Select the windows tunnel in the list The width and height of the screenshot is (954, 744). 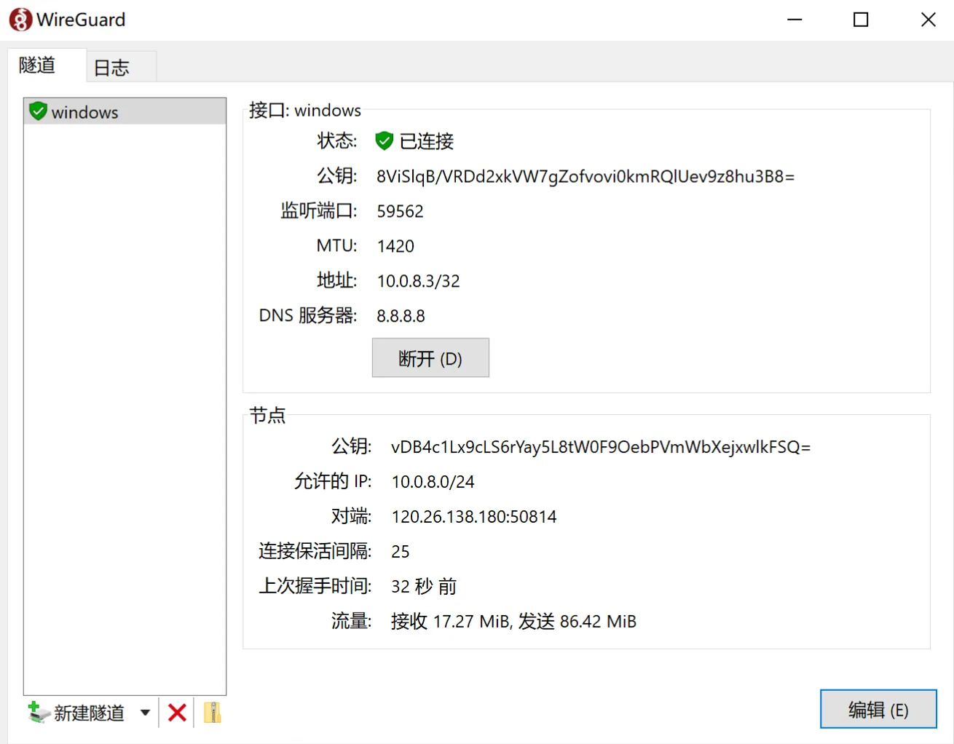click(84, 112)
